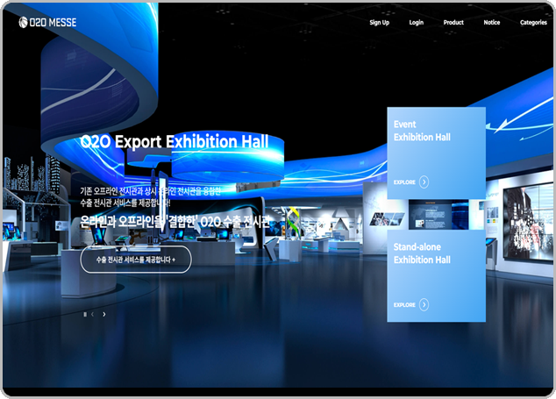Open the Notice menu item
Screen dimensions: 556x399
click(x=492, y=22)
